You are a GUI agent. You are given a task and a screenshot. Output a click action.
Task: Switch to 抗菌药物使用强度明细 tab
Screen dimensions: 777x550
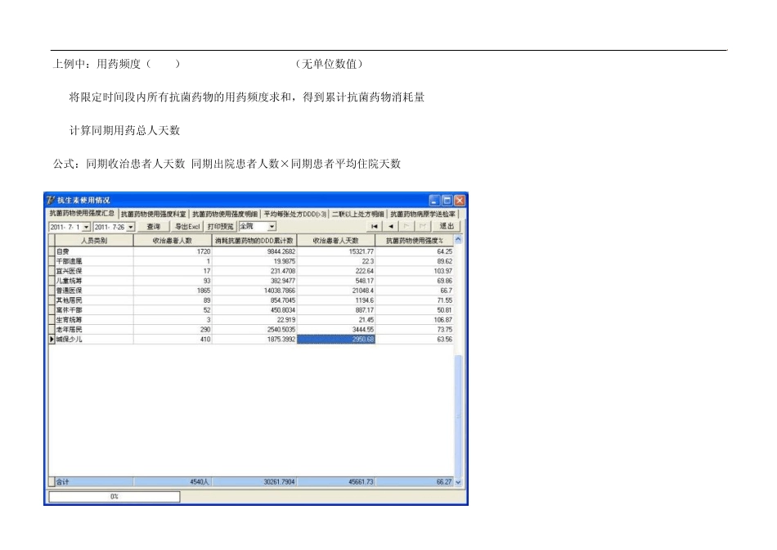(x=224, y=214)
